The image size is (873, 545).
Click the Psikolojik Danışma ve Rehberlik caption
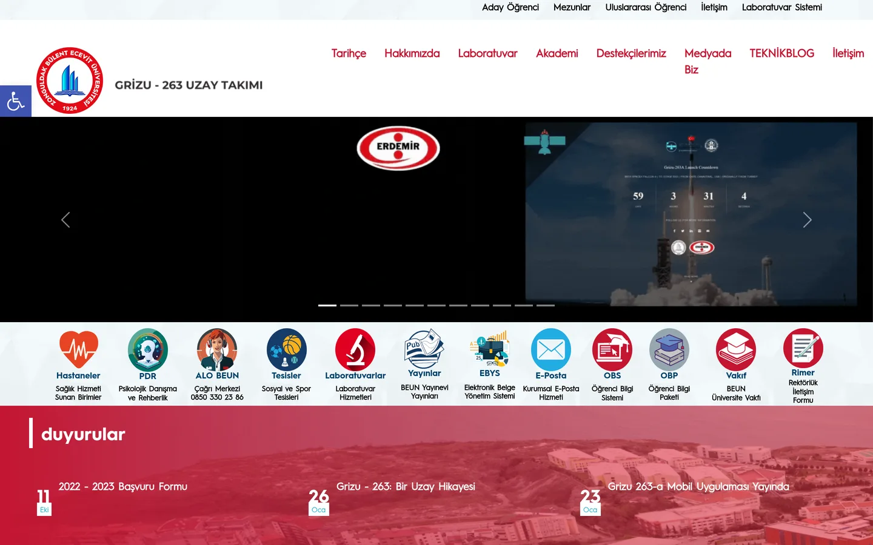[x=148, y=393]
